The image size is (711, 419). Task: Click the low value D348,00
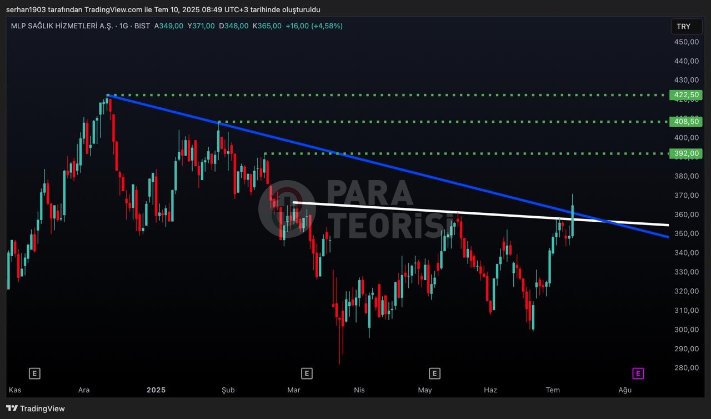click(234, 26)
